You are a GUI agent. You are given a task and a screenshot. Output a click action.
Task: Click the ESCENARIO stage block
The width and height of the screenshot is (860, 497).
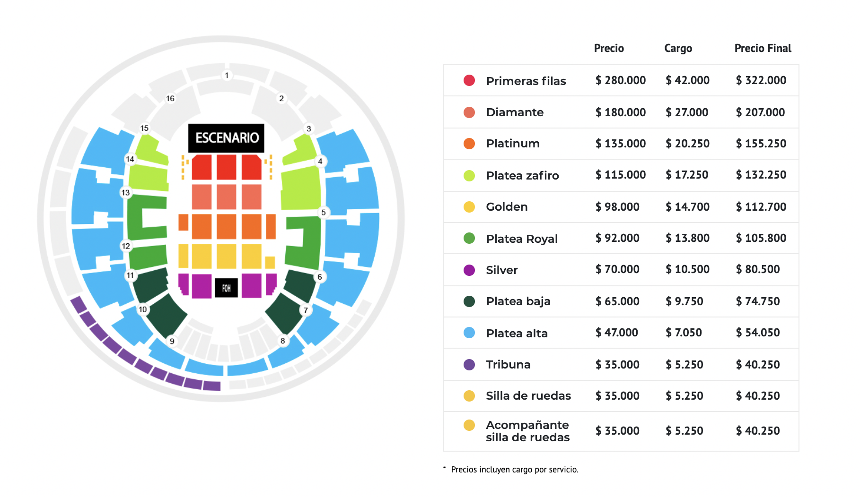pos(227,138)
